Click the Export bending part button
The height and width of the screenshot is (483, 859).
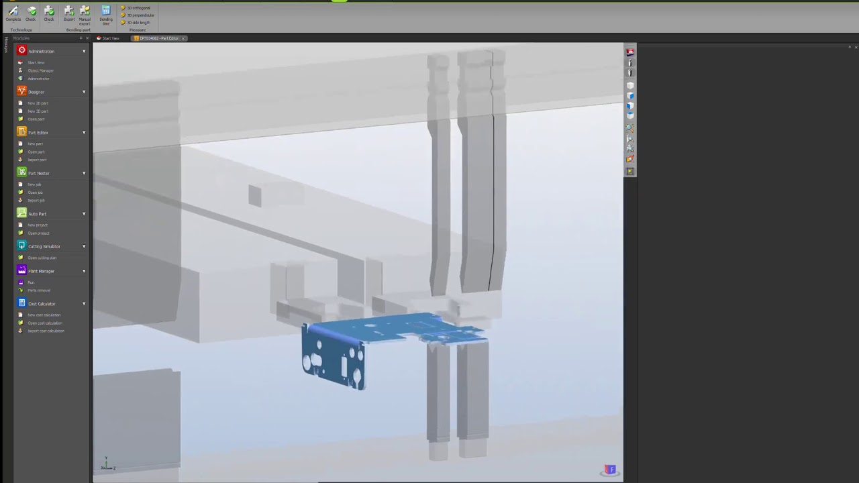pos(69,13)
